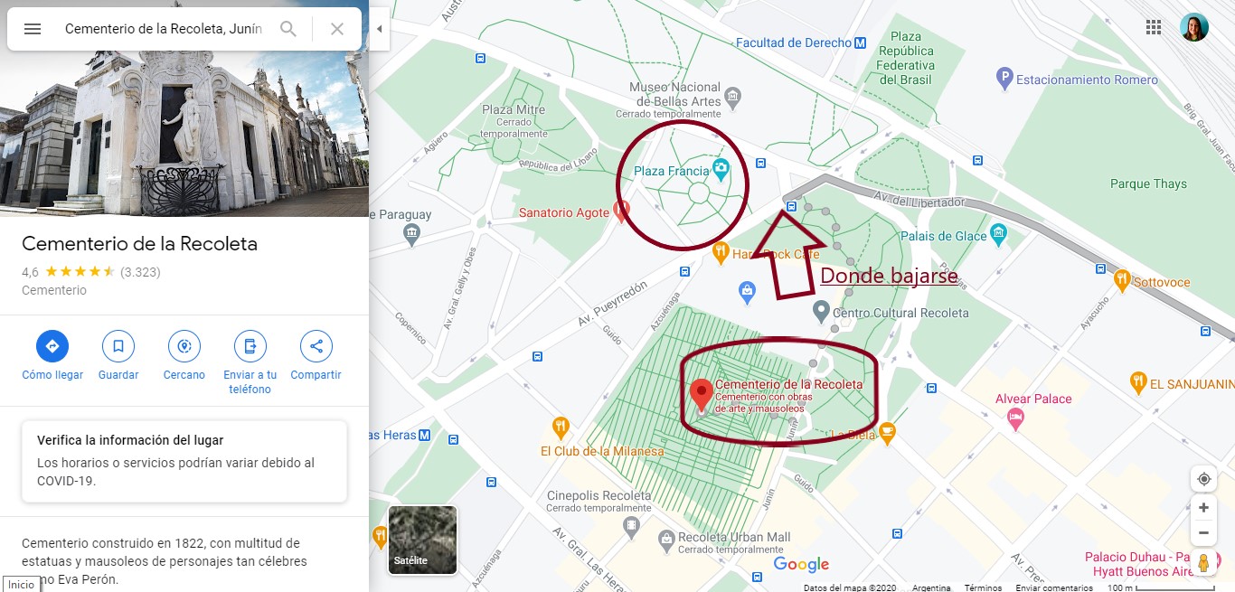
Task: Save the place with Guardar
Action: pyautogui.click(x=118, y=346)
